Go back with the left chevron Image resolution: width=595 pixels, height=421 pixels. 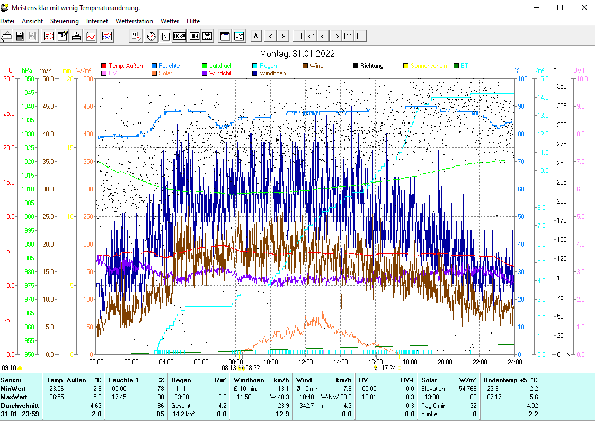[x=271, y=36]
